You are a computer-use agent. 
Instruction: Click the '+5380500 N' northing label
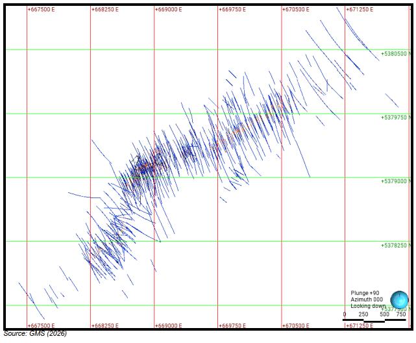point(396,54)
